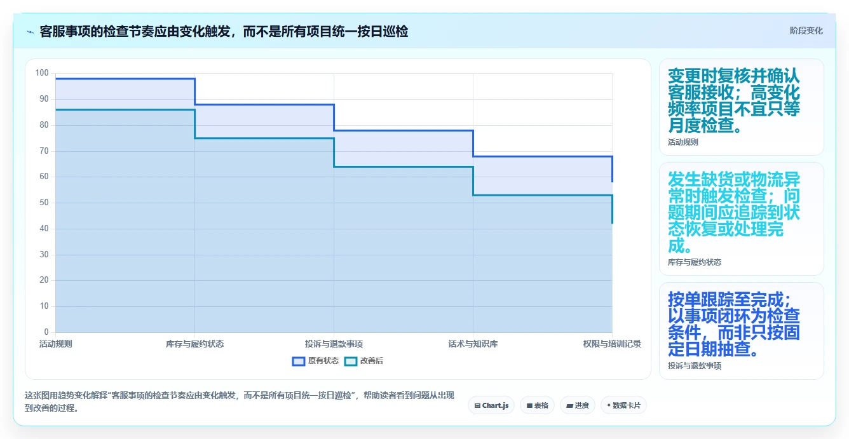The width and height of the screenshot is (849, 439).
Task: Click the 库存与履约状态 card caption
Action: 695,262
